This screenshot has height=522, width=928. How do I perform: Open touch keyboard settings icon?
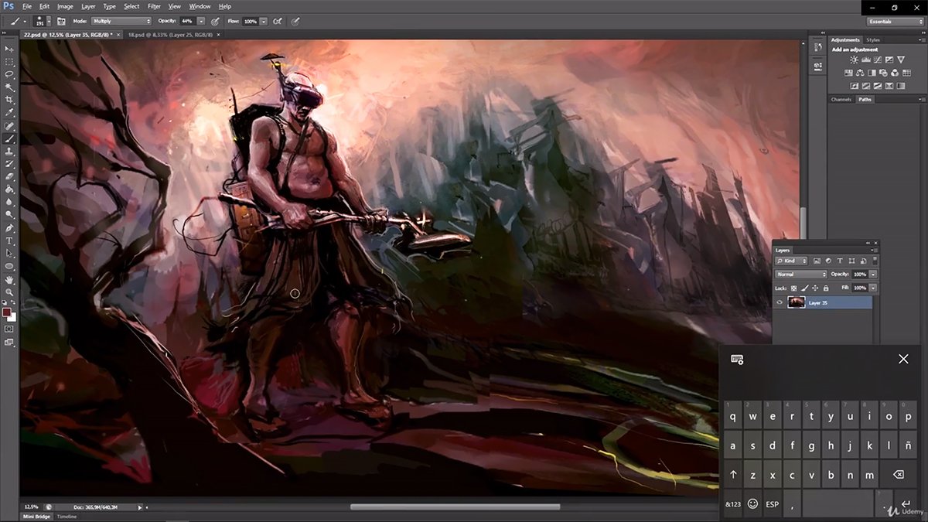[737, 360]
